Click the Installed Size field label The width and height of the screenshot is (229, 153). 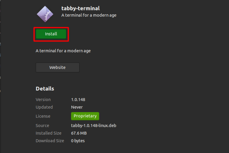pyautogui.click(x=49, y=133)
